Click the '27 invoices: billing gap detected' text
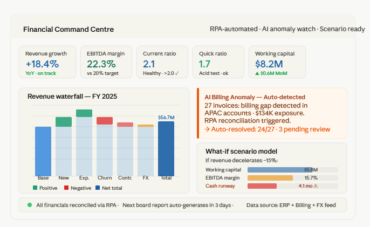This screenshot has height=227, width=370. click(x=256, y=106)
